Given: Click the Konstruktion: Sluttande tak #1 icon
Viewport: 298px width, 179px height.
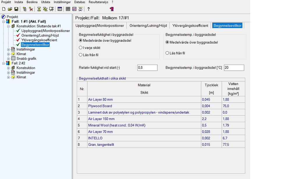Looking at the screenshot, I should pyautogui.click(x=13, y=26).
